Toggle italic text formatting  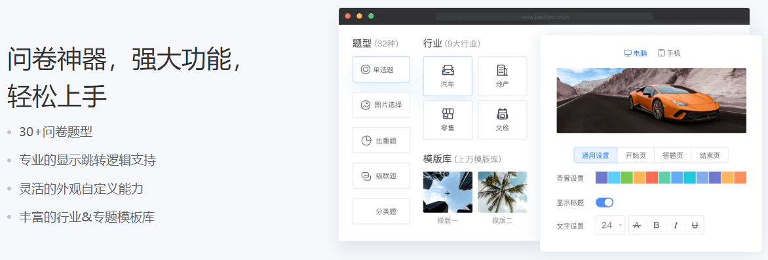pyautogui.click(x=676, y=225)
